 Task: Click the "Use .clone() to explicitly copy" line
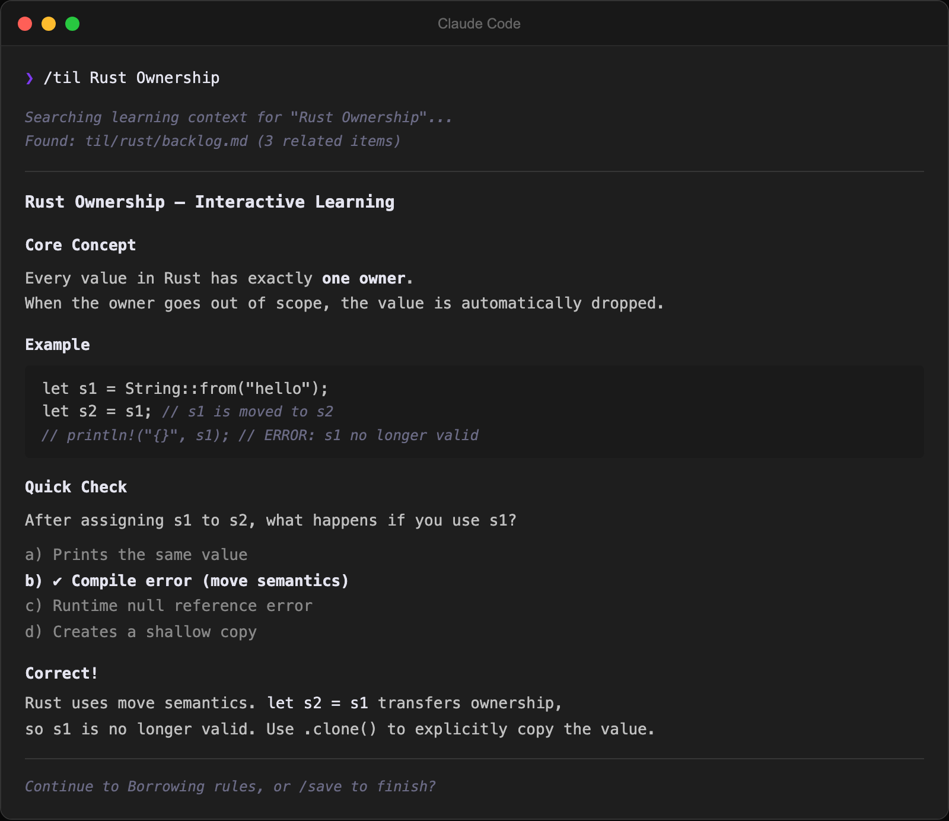(x=340, y=729)
